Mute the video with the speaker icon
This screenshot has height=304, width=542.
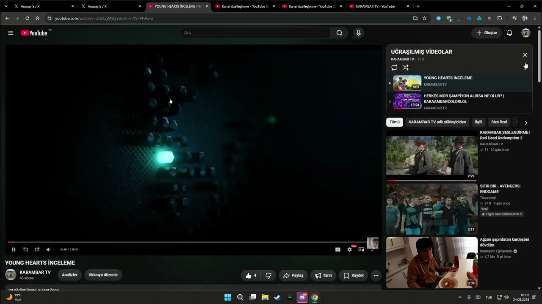[48, 250]
